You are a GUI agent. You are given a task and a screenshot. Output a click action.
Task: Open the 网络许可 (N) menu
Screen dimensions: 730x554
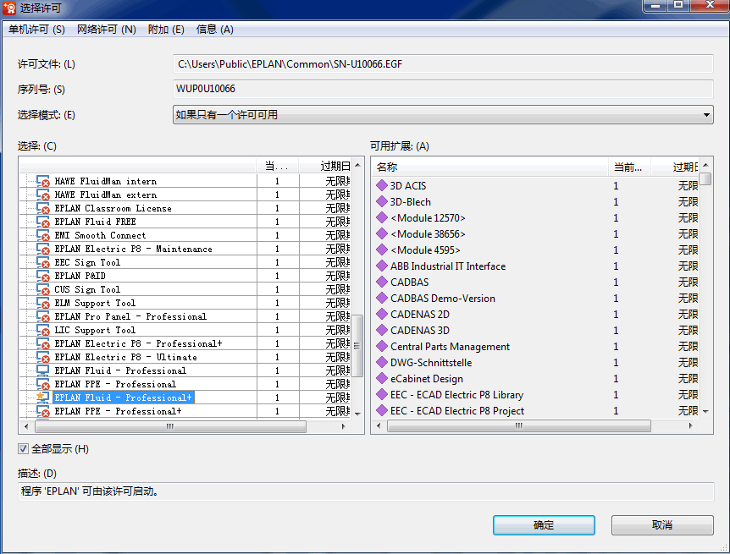point(107,30)
